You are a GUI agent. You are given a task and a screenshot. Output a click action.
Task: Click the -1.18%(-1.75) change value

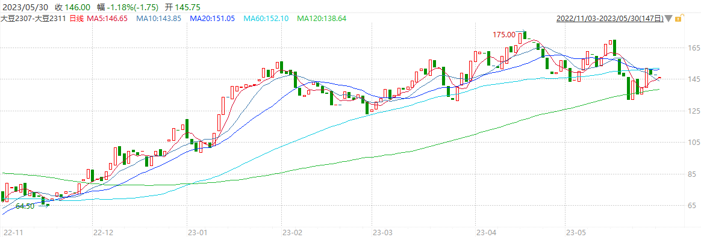pyautogui.click(x=133, y=7)
